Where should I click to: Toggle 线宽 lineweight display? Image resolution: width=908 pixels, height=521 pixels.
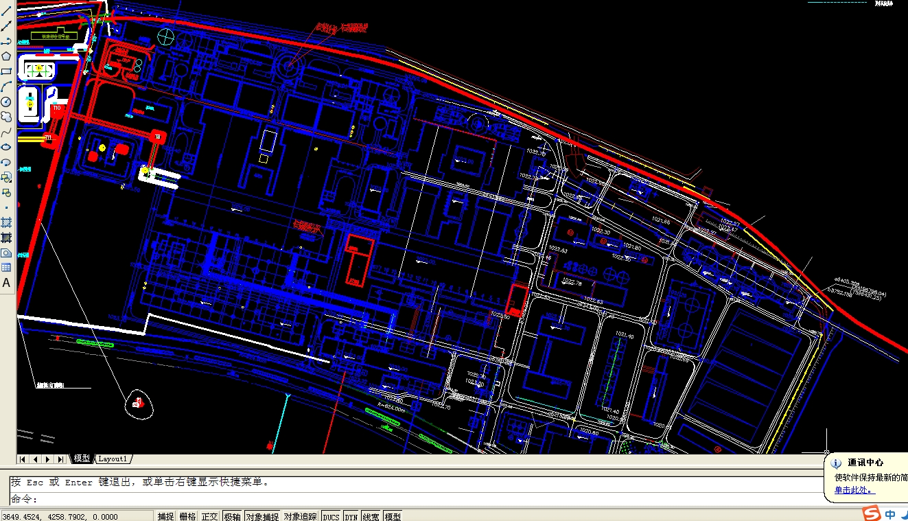pos(371,516)
